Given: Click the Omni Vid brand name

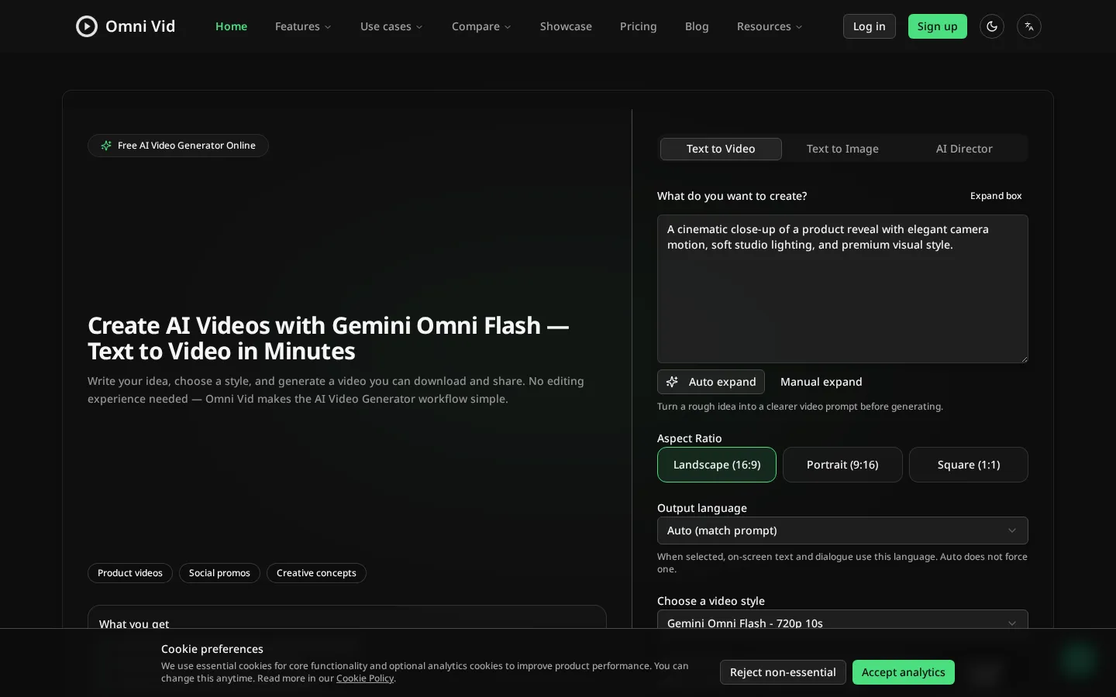Looking at the screenshot, I should [x=140, y=26].
